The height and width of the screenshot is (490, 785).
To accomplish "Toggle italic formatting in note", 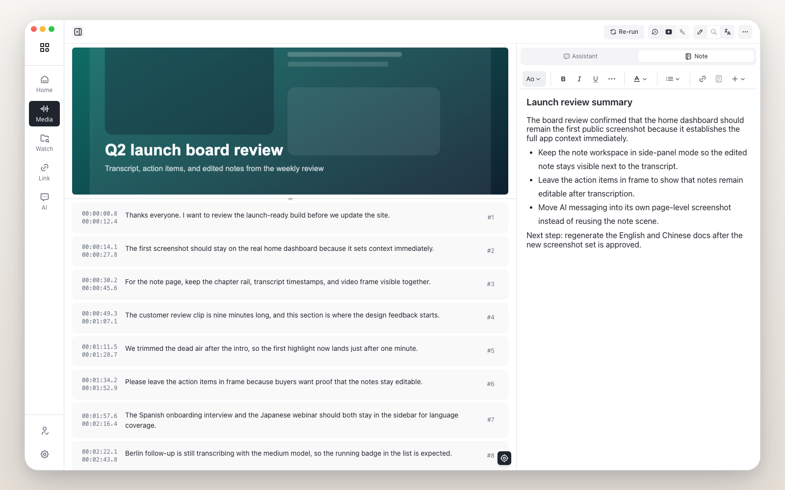I will (x=579, y=79).
